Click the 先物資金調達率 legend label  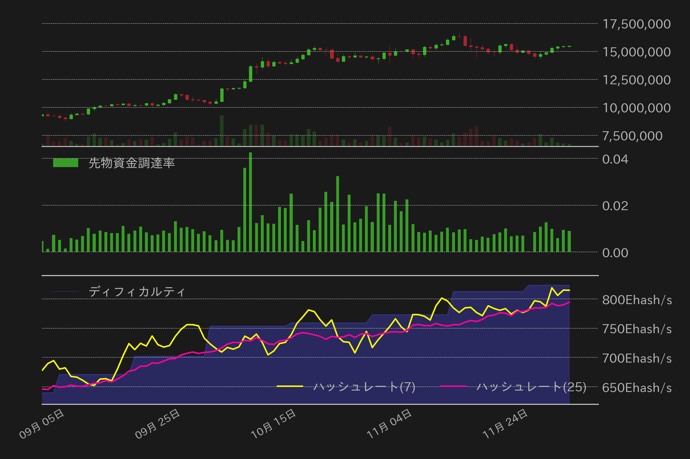[131, 163]
